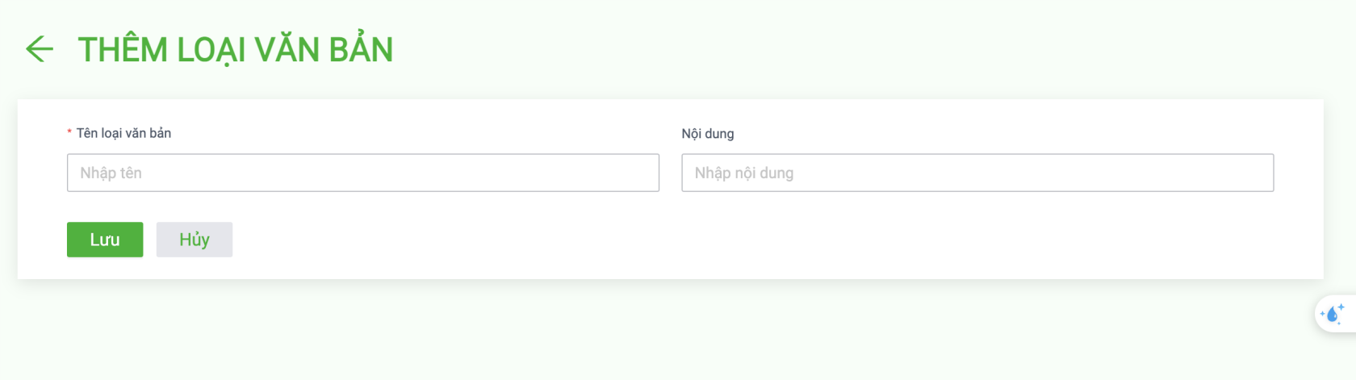Image resolution: width=1356 pixels, height=380 pixels.
Task: Open the floating water droplet sparkle widget
Action: [1335, 314]
